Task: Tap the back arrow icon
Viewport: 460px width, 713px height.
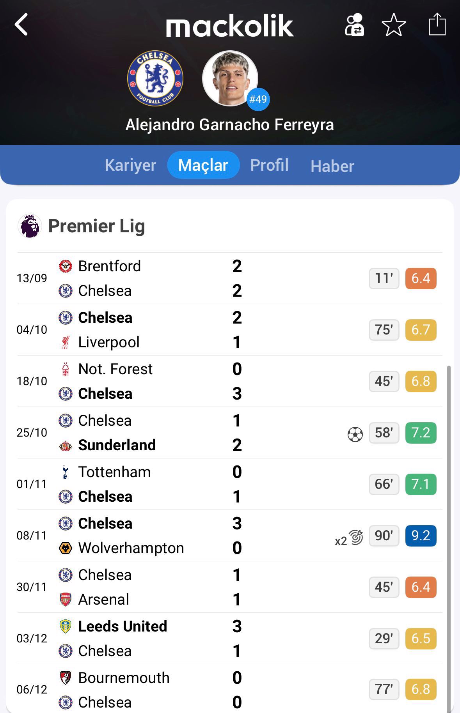Action: [x=22, y=25]
